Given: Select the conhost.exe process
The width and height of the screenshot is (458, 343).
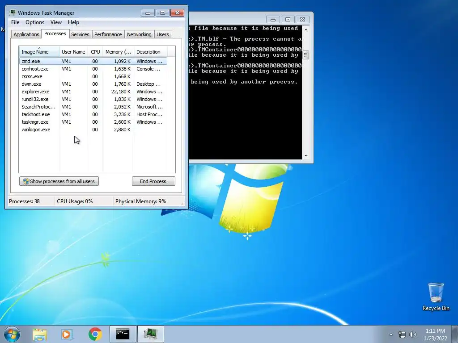Looking at the screenshot, I should (93, 69).
